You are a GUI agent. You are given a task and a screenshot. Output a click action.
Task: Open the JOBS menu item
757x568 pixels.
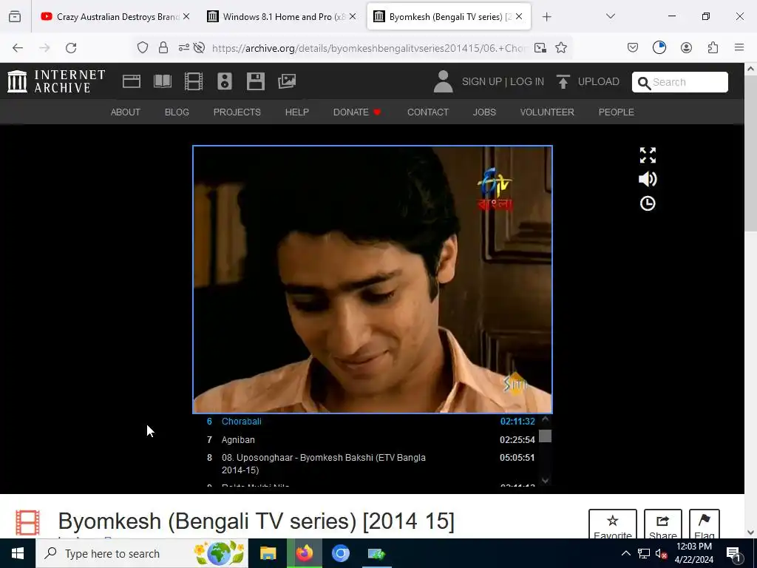[484, 112]
